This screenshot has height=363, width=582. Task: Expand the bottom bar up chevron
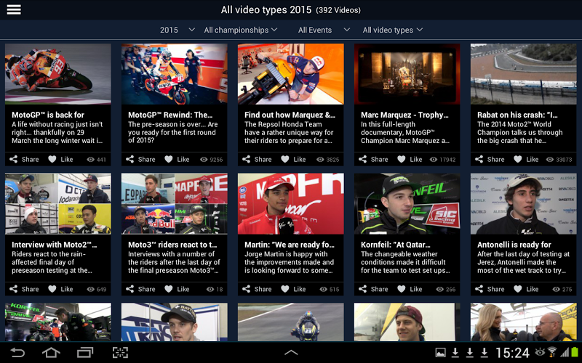click(x=291, y=353)
